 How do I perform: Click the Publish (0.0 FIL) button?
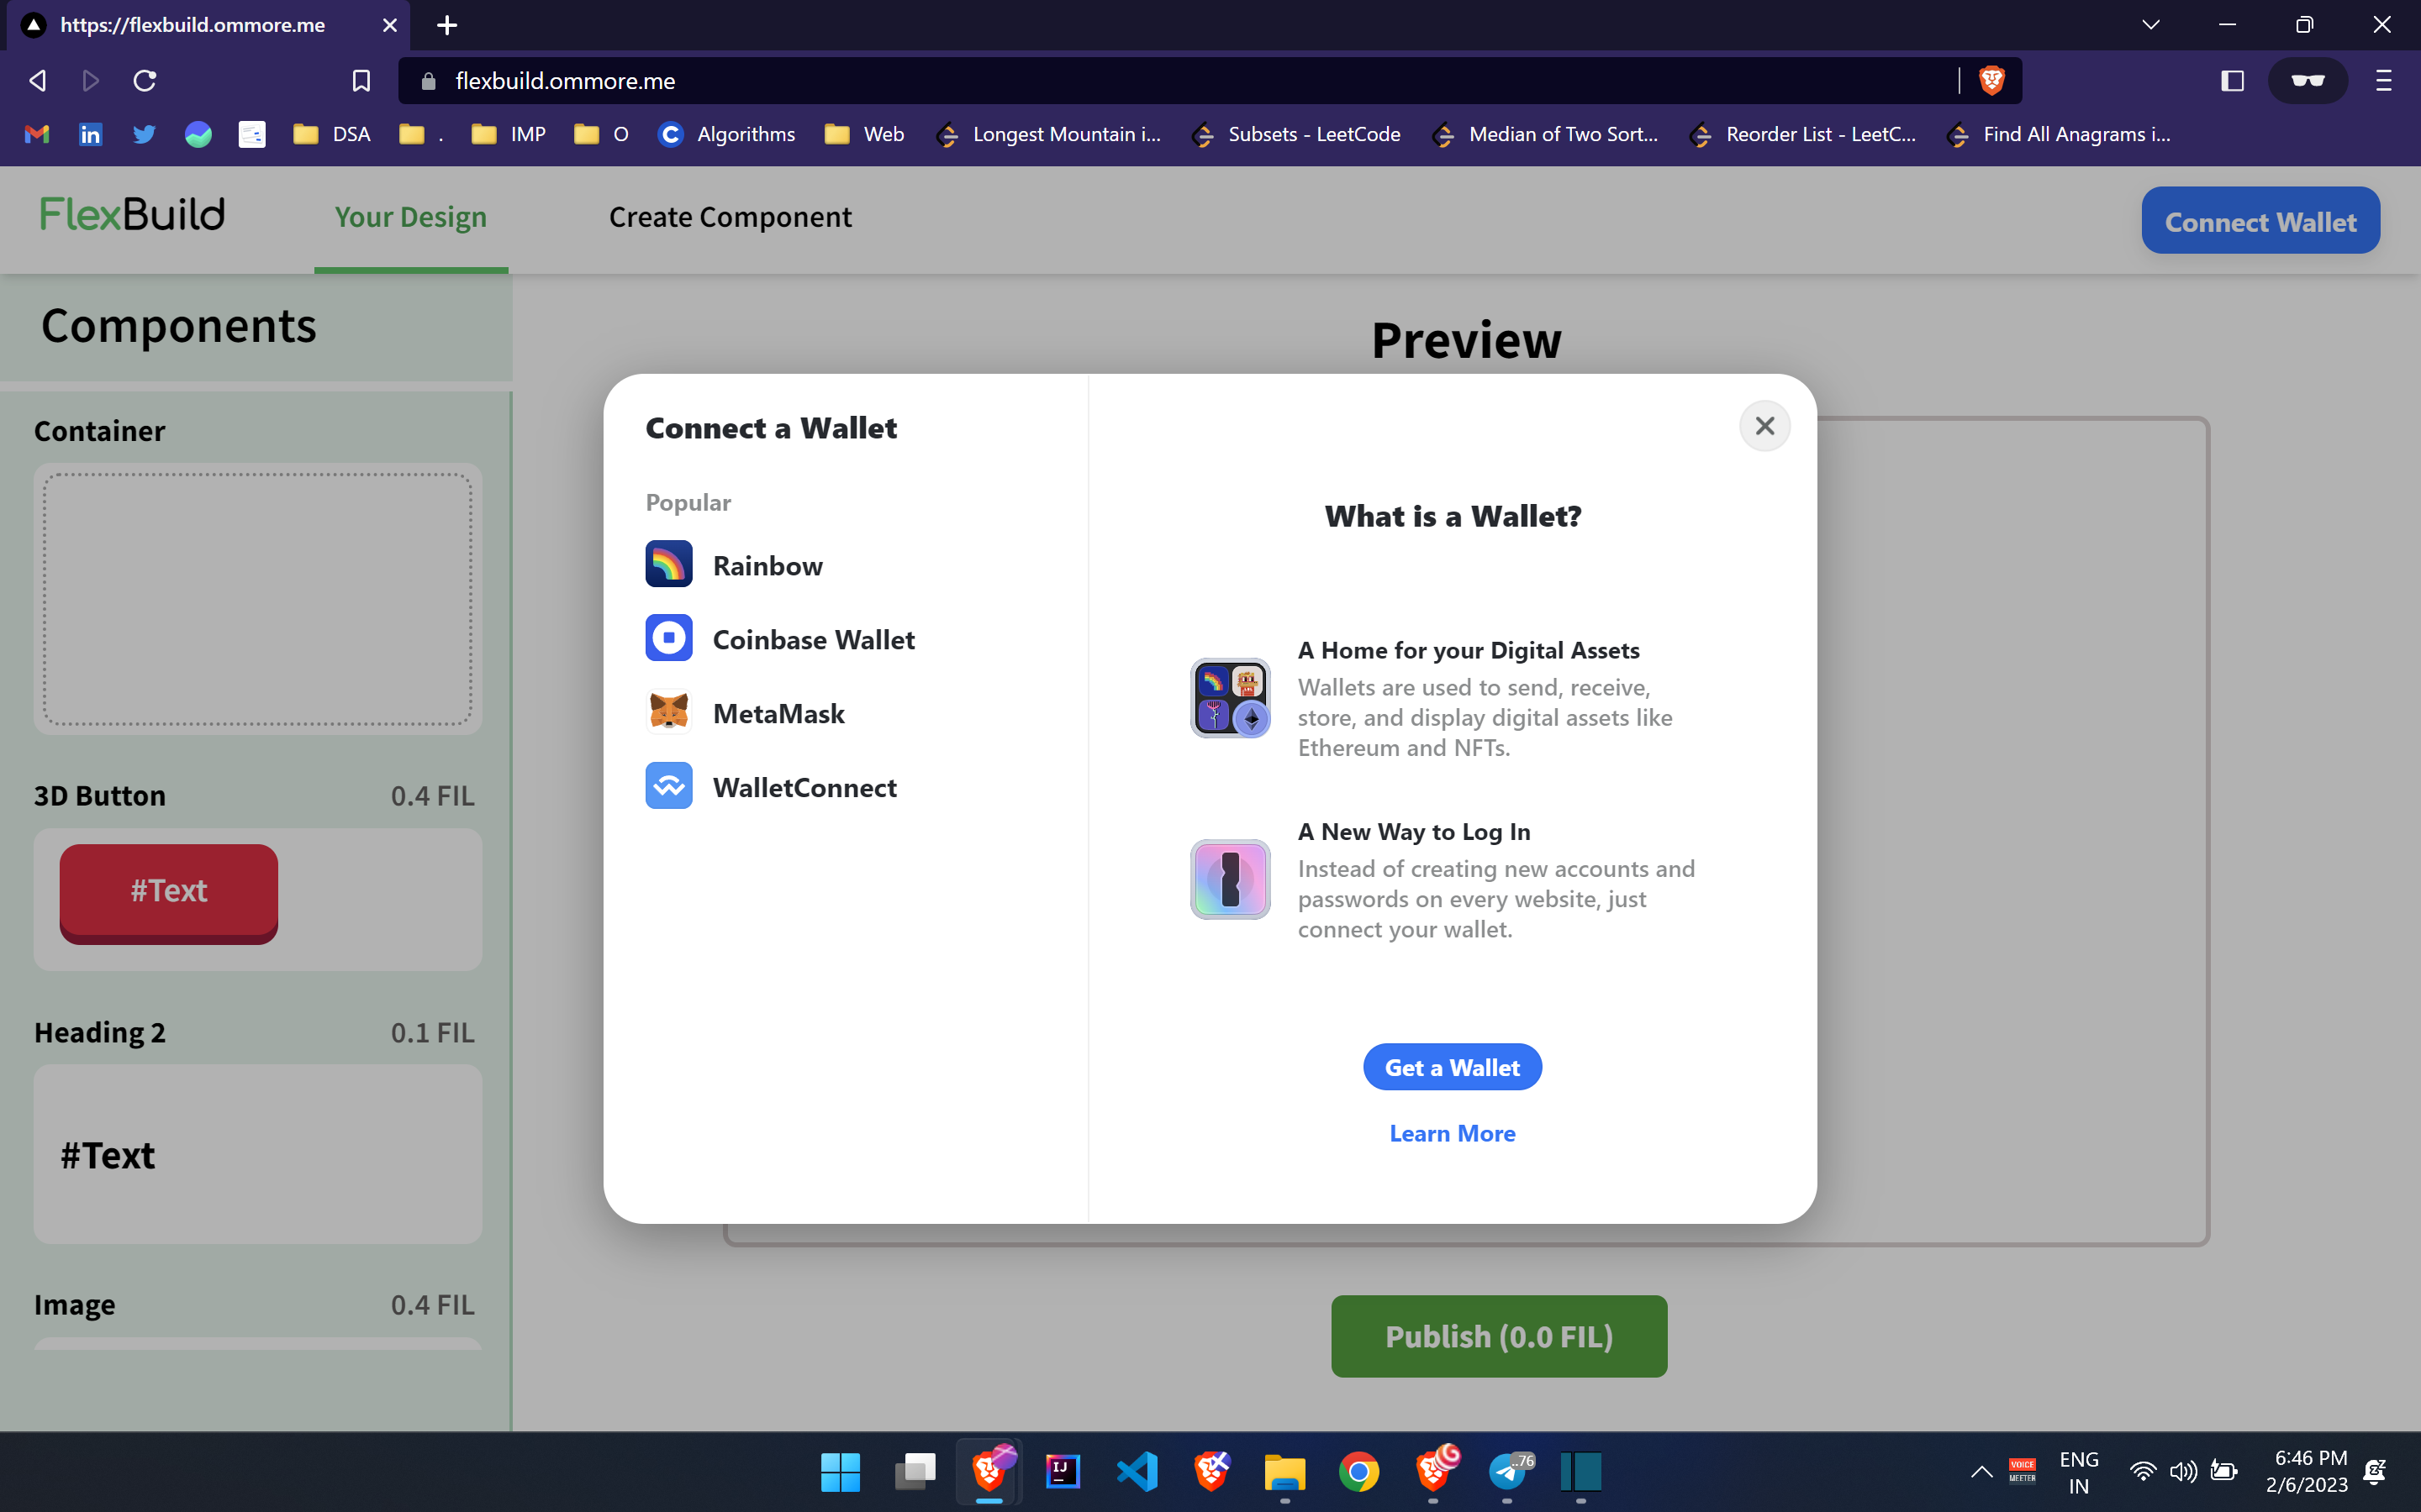(1499, 1336)
